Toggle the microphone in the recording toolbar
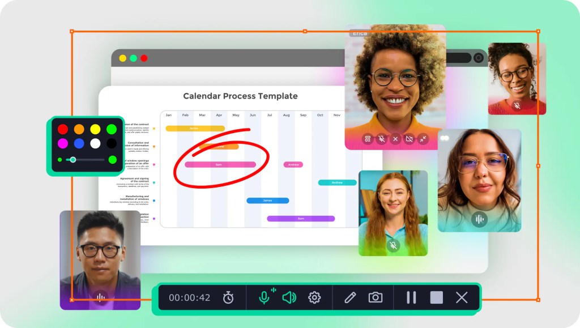580x328 pixels. click(x=264, y=297)
